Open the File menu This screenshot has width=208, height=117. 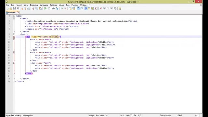tap(8, 5)
